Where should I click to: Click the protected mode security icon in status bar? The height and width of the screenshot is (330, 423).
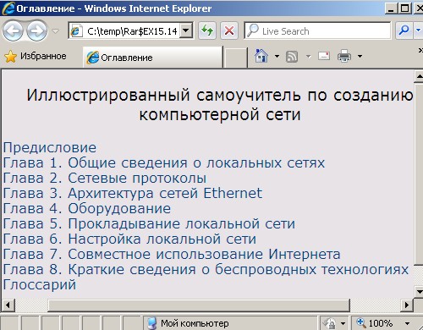(x=329, y=323)
